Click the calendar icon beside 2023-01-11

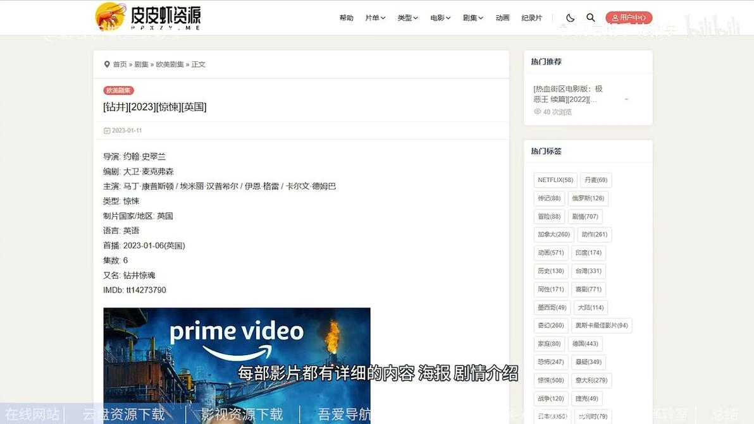pyautogui.click(x=106, y=130)
